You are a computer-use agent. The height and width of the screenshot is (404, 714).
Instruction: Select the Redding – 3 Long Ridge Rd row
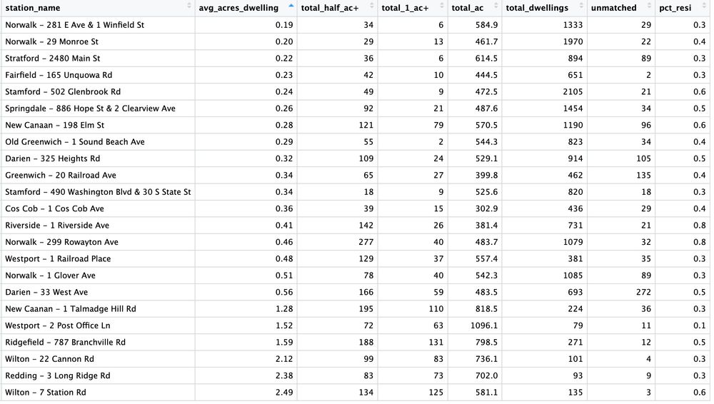click(356, 375)
